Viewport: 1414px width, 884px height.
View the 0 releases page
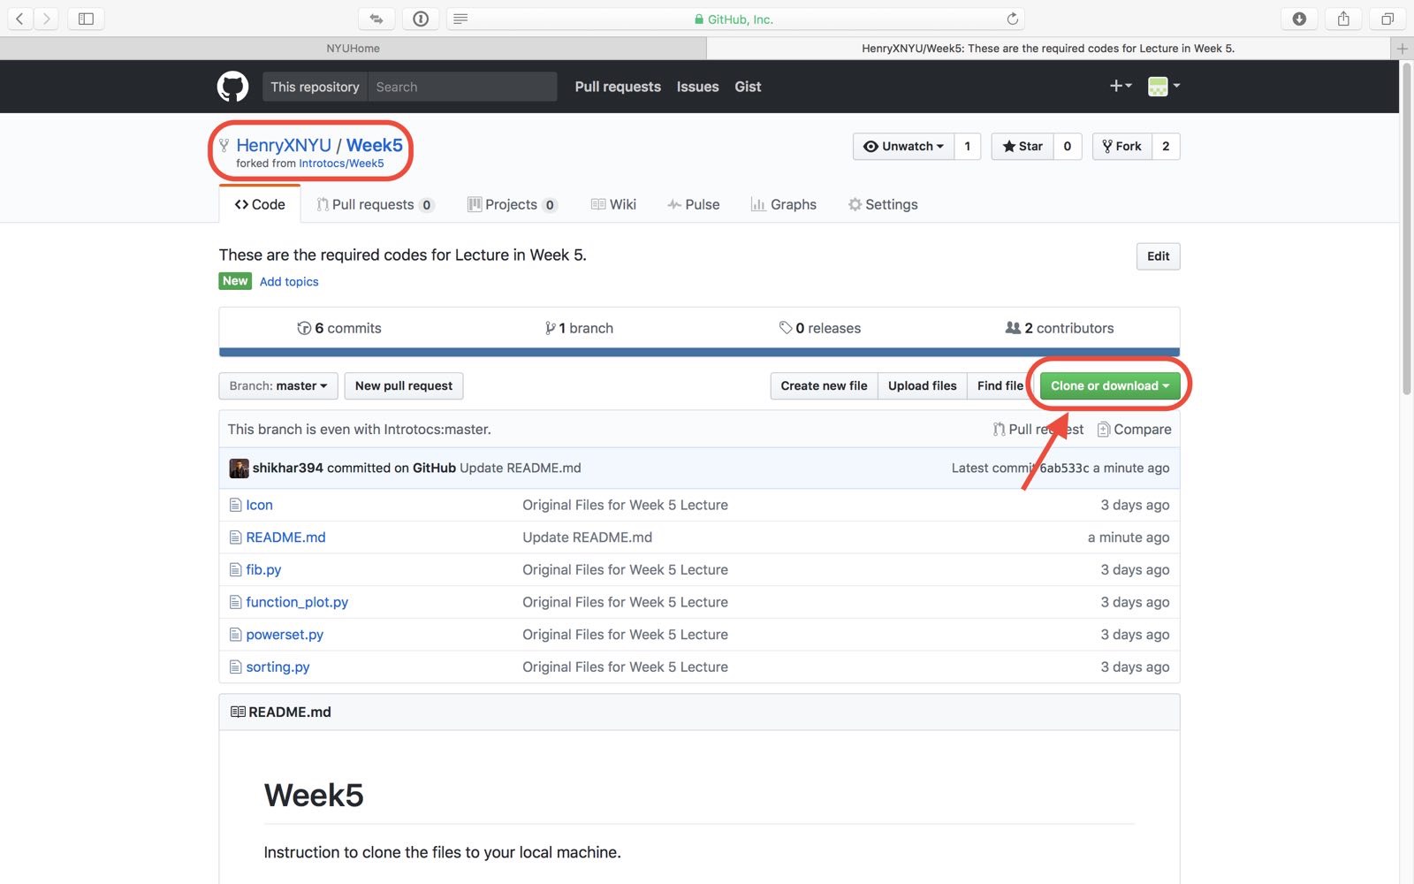pos(819,328)
